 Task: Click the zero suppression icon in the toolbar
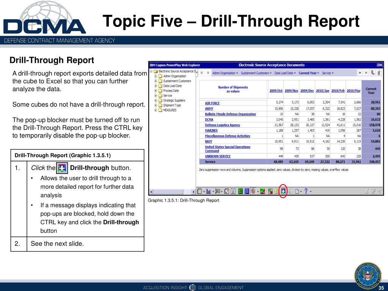pos(253,191)
